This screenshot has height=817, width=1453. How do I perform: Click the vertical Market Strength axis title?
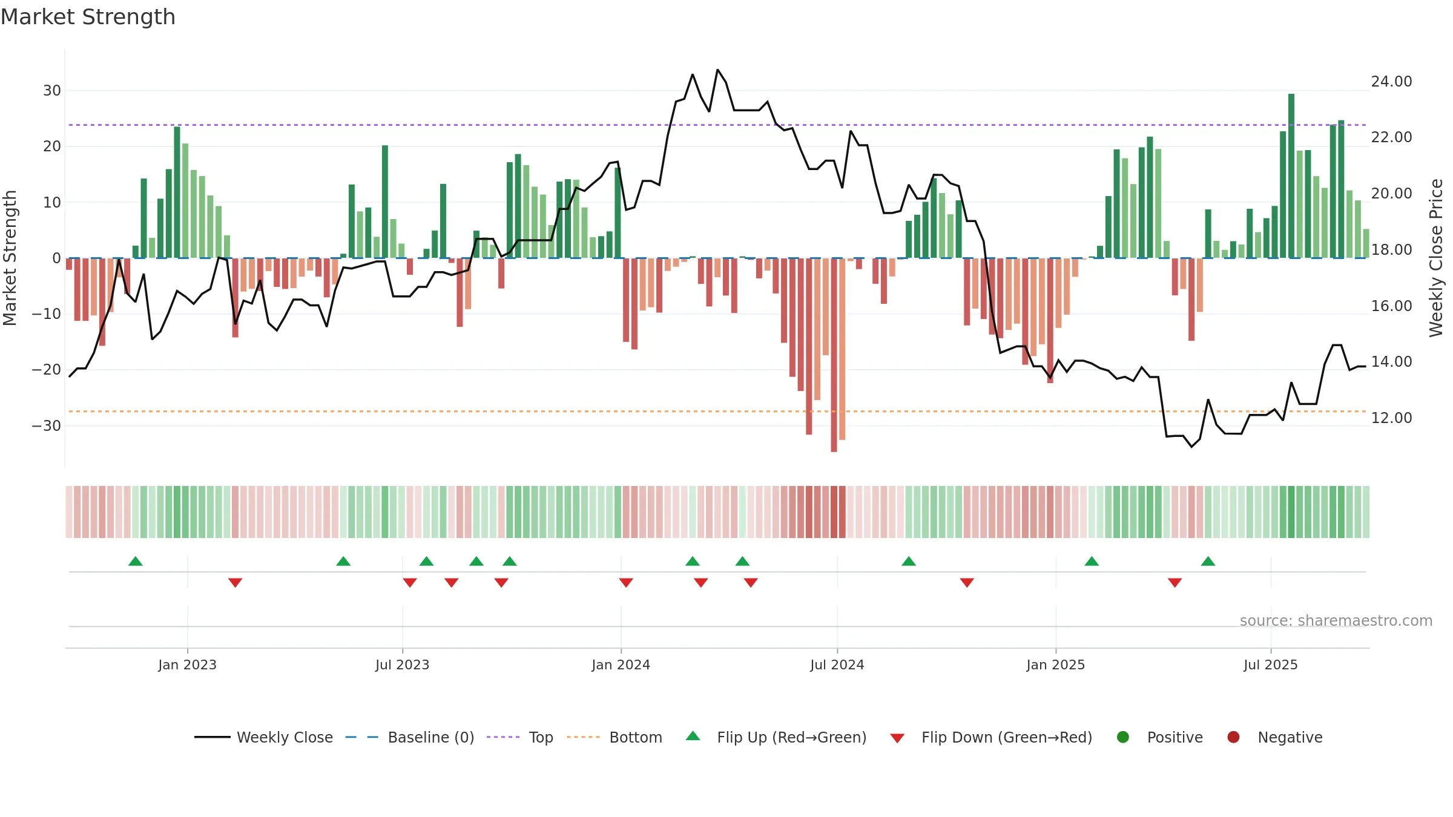tap(10, 258)
